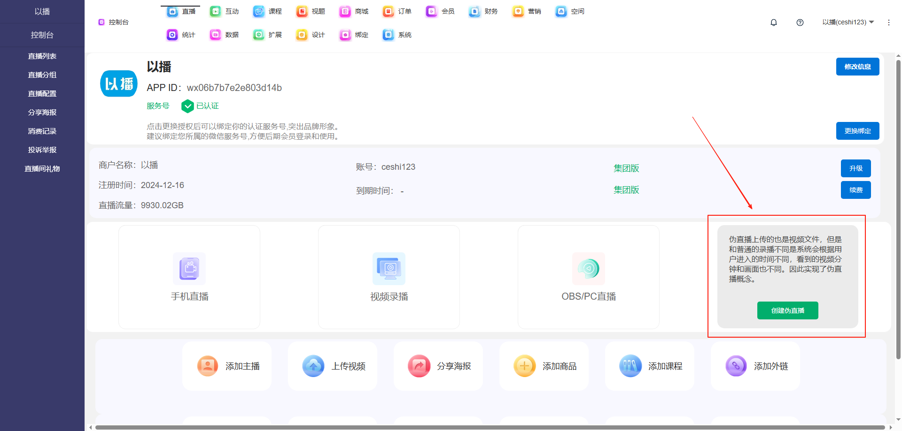This screenshot has width=902, height=431.
Task: Open the 商城 top menu
Action: pos(354,11)
